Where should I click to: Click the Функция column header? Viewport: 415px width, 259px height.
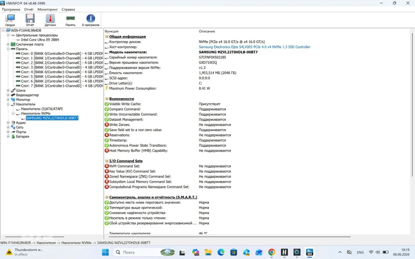pos(111,31)
